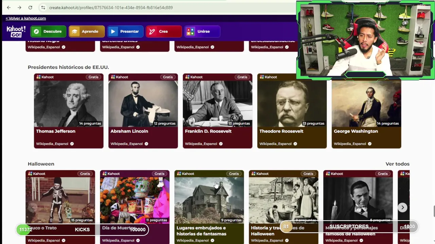The image size is (435, 244).
Task: Click the browser forward arrow
Action: tap(19, 7)
